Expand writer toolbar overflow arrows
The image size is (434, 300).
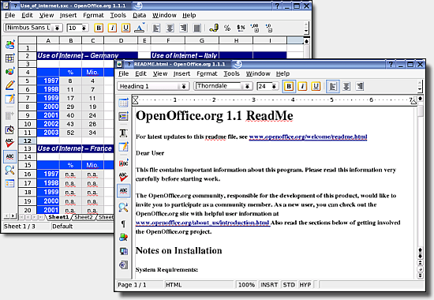pyautogui.click(x=420, y=86)
